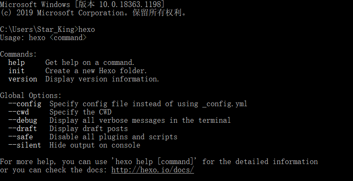353x181 pixels.
Task: Click the '--config' option text
Action: click(24, 104)
